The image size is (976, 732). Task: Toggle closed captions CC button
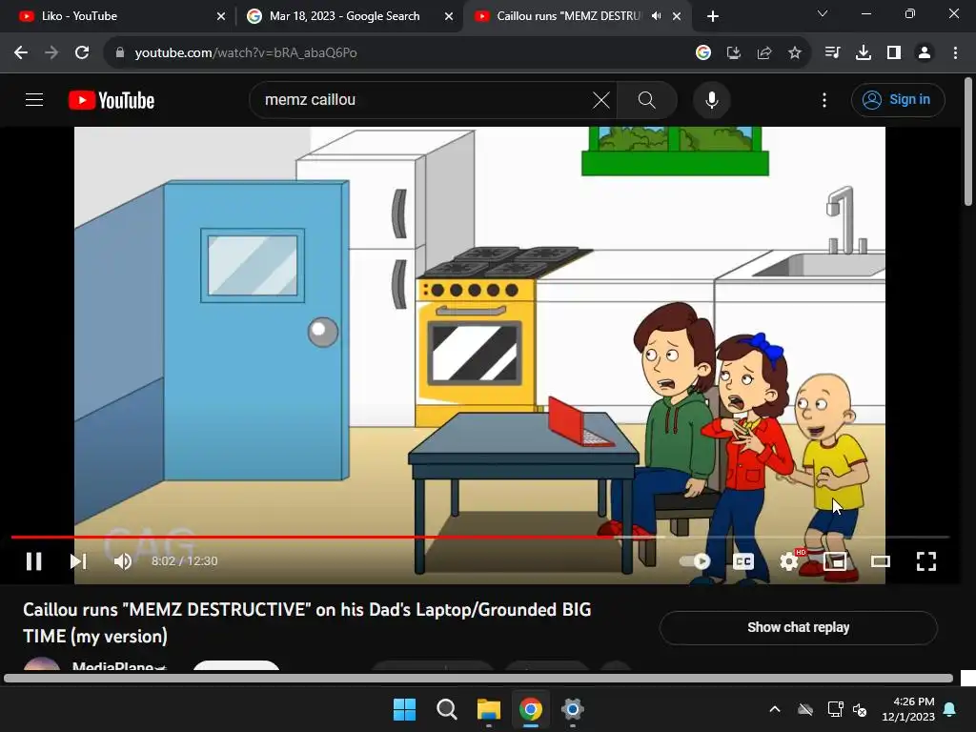(742, 561)
